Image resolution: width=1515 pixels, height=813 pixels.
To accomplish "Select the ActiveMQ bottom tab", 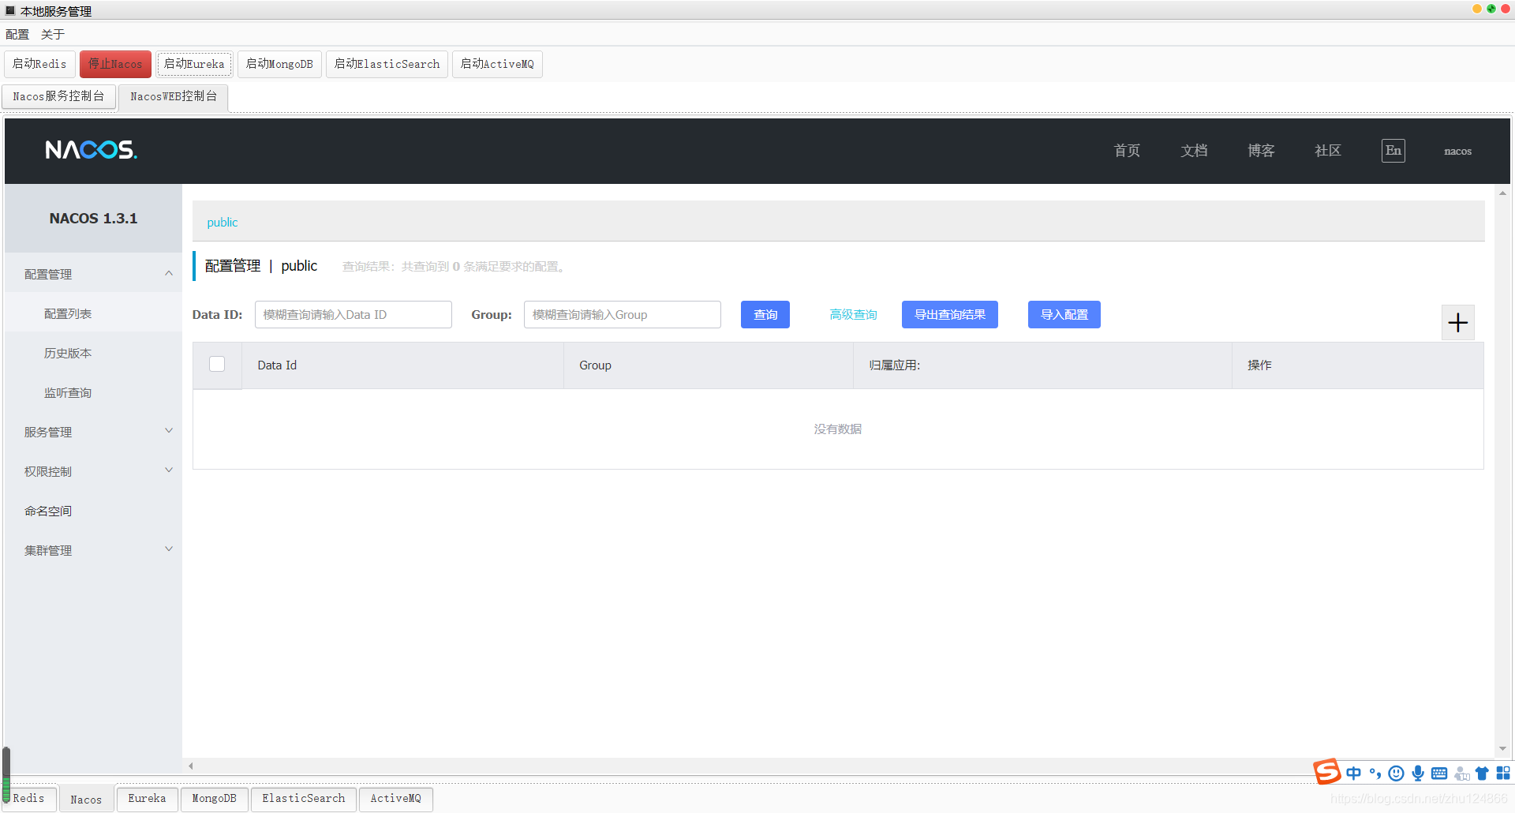I will (396, 799).
